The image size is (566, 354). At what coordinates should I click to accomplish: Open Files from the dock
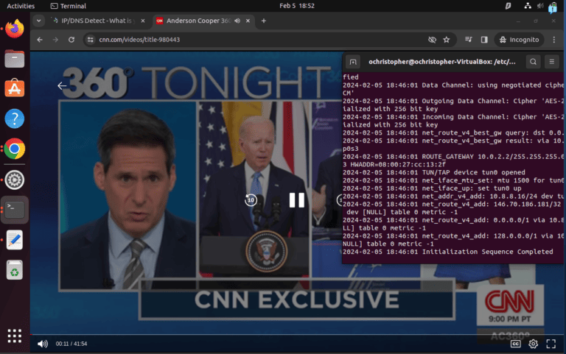pyautogui.click(x=15, y=58)
